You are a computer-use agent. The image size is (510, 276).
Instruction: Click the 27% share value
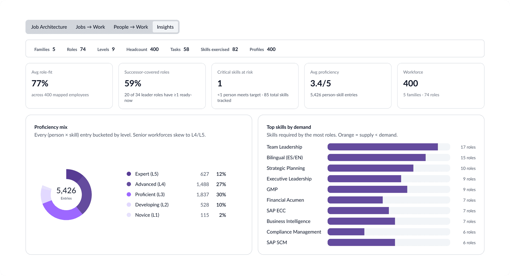[x=221, y=184]
